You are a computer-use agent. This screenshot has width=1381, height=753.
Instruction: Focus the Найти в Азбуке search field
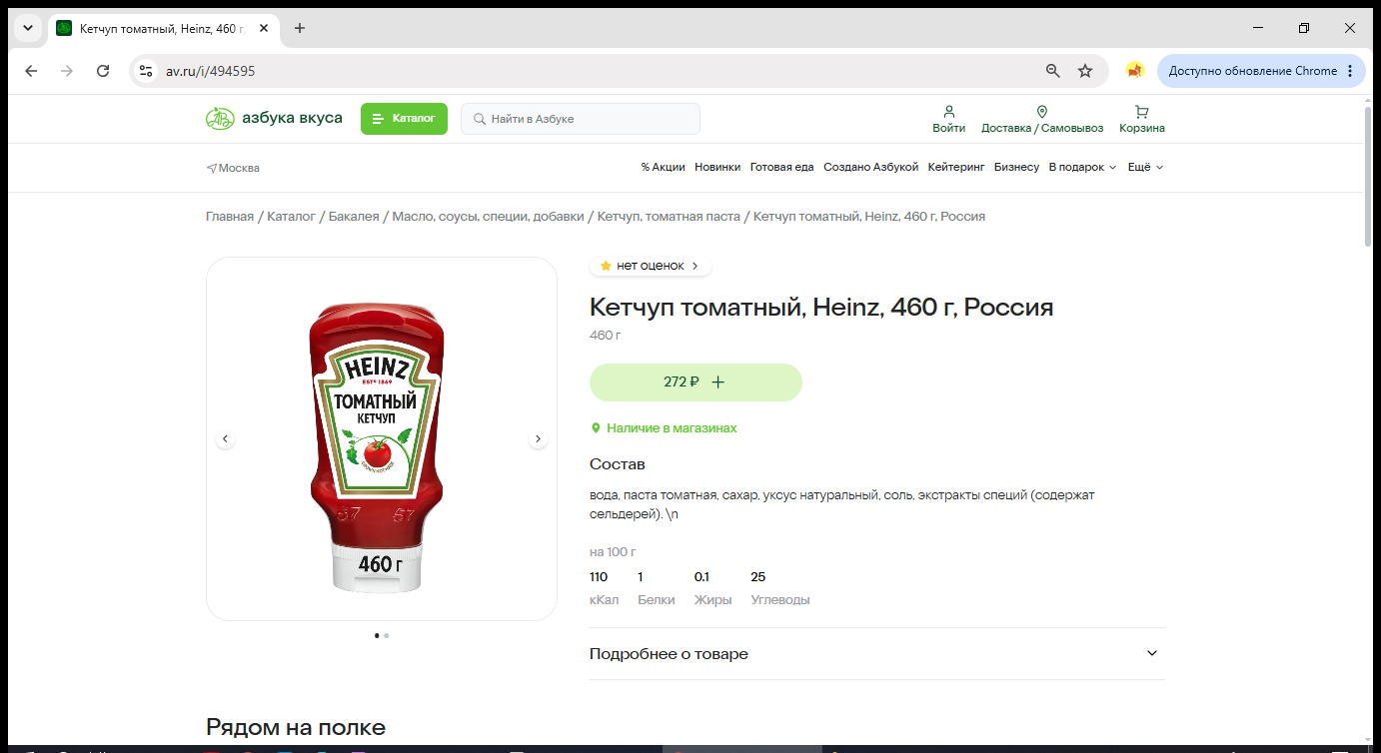point(581,119)
